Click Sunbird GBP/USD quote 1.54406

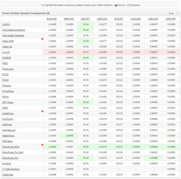click(69, 163)
